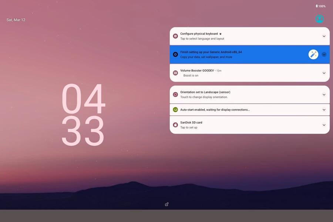Tap 'Copy your data, set wallpaper, and more'
Image resolution: width=333 pixels, height=222 pixels.
(x=206, y=57)
